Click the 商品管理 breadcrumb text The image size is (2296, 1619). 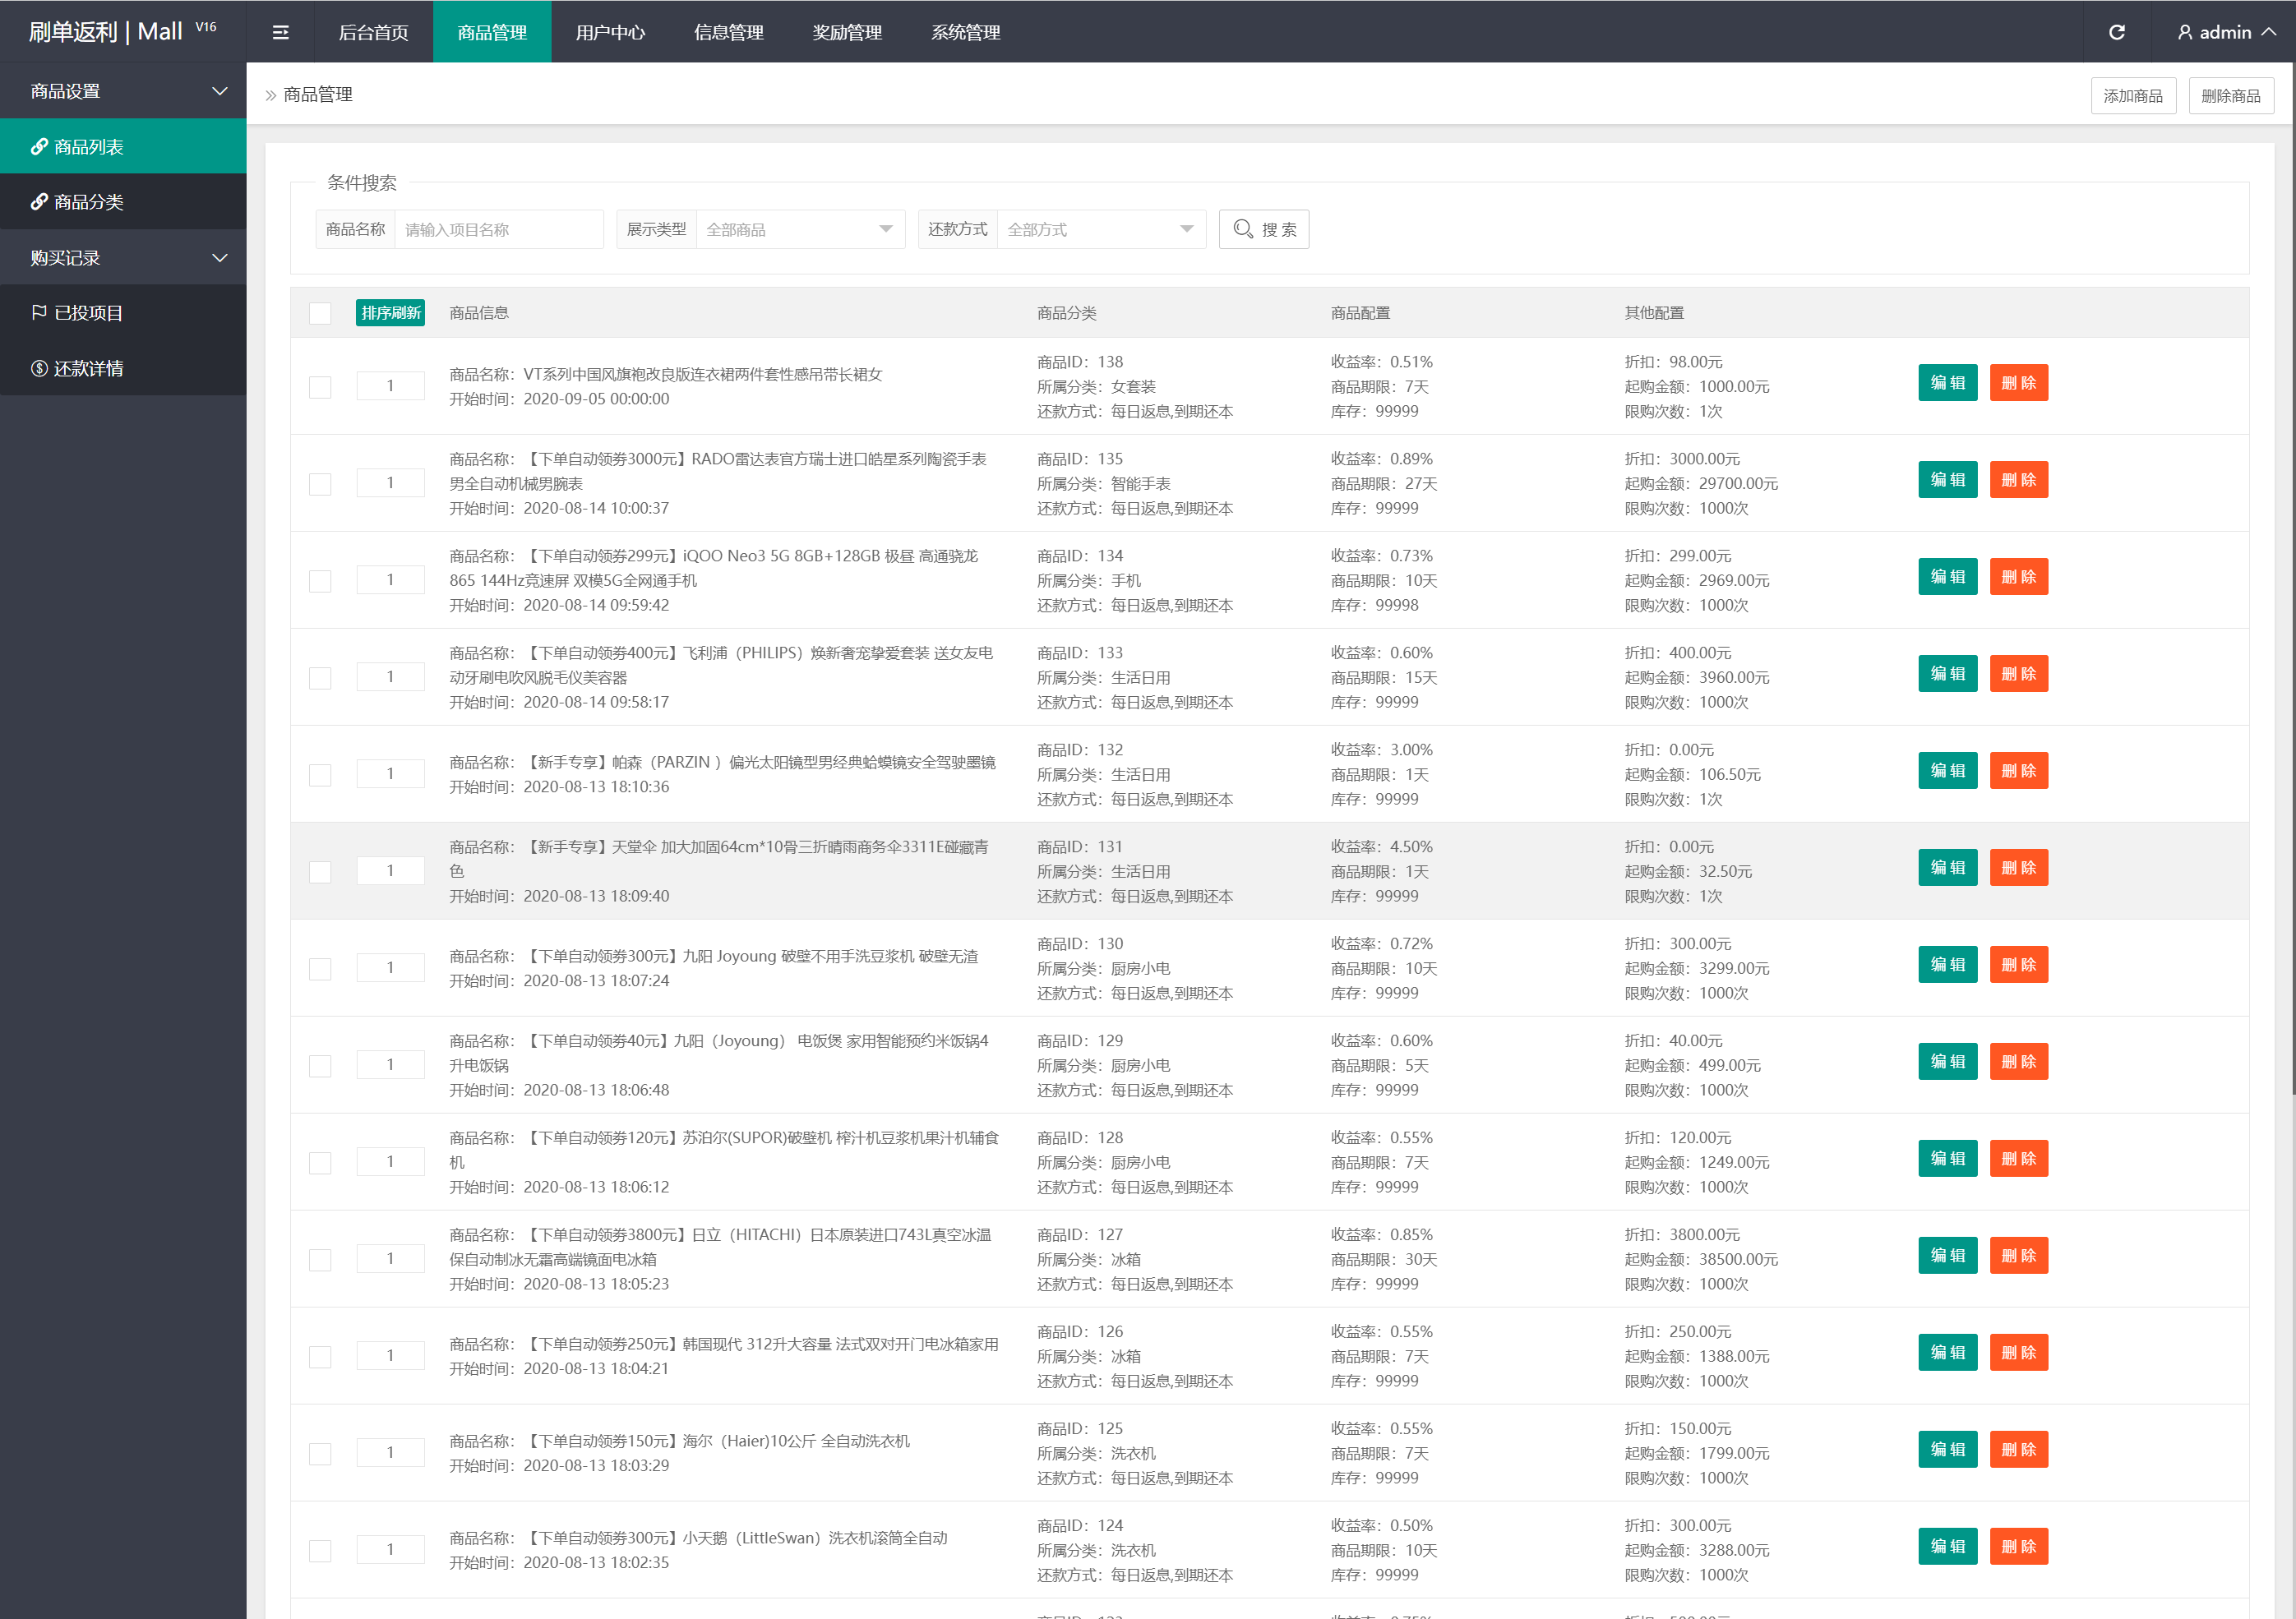click(318, 95)
